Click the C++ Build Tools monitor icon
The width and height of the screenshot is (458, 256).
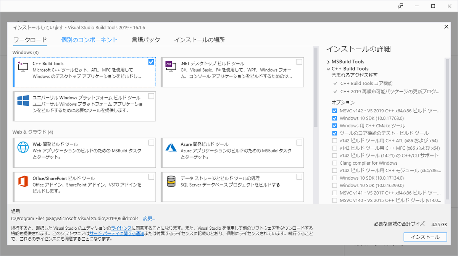[x=23, y=66]
